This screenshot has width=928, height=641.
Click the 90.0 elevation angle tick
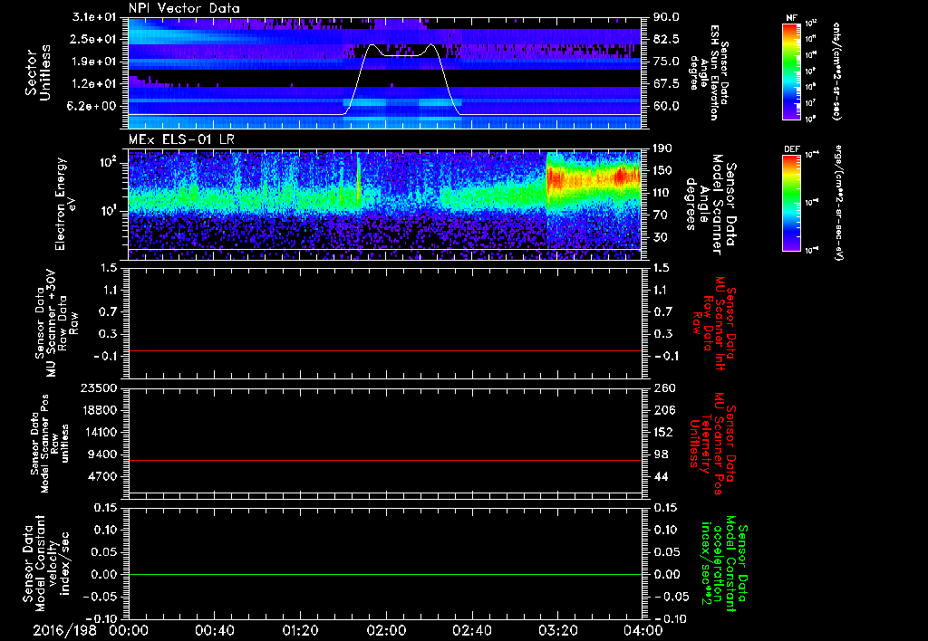(666, 17)
